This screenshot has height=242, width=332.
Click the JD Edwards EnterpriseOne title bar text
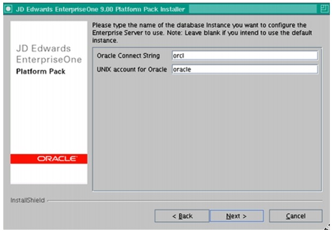101,9
